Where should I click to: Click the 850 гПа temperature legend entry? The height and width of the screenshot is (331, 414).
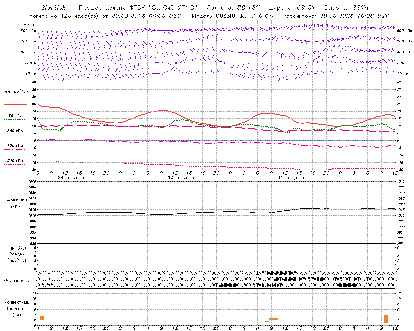15,131
